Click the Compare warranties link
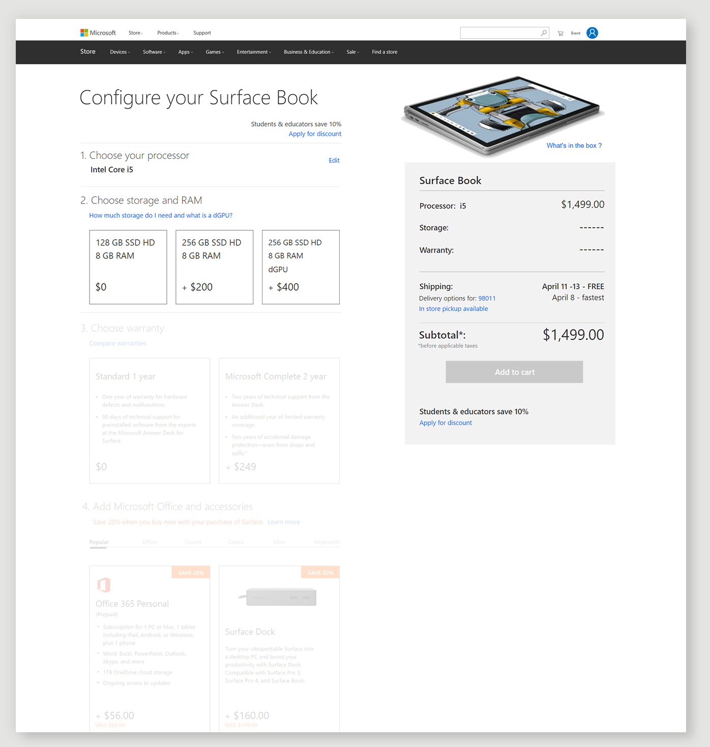 click(118, 343)
